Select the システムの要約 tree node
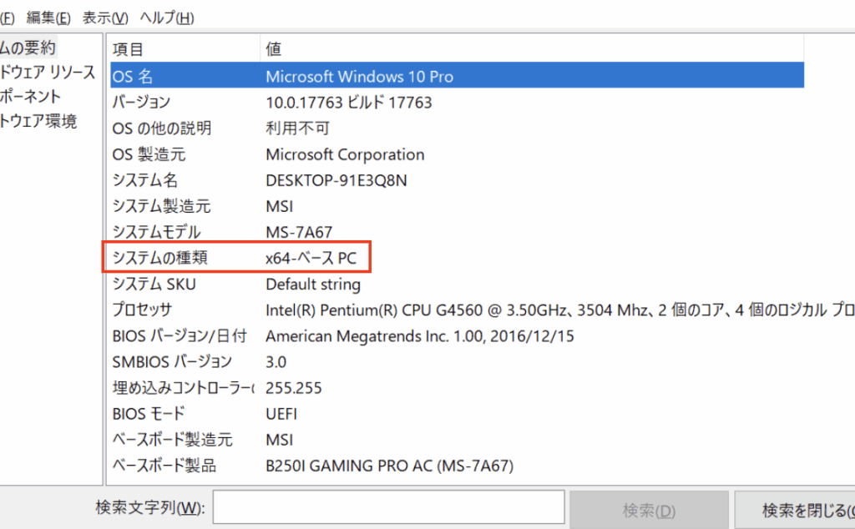This screenshot has height=529, width=855. (x=28, y=48)
